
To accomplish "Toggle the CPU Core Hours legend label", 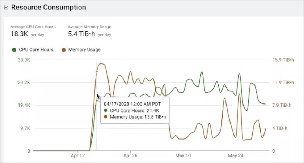I will [x=36, y=50].
